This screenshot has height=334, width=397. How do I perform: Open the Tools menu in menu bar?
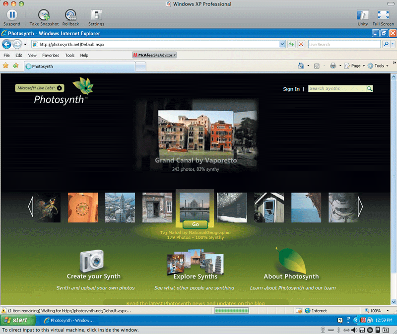(69, 55)
